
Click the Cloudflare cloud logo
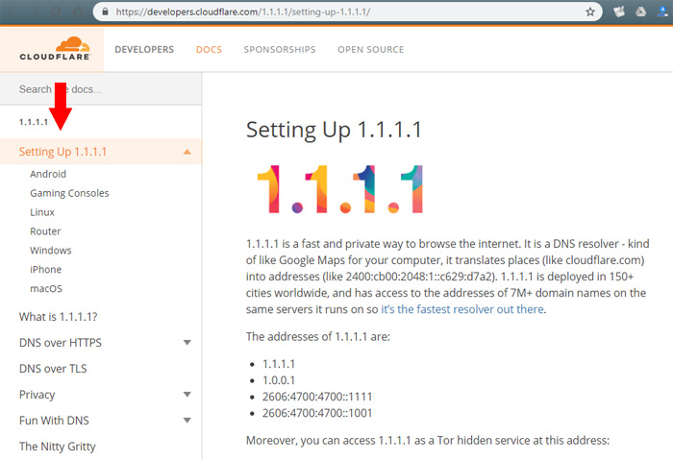tap(55, 48)
